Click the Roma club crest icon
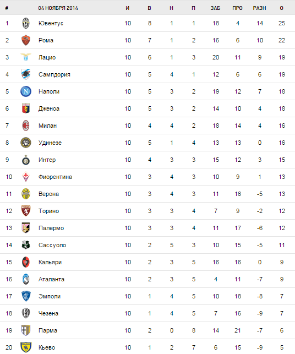The width and height of the screenshot is (295, 354). coord(26,40)
